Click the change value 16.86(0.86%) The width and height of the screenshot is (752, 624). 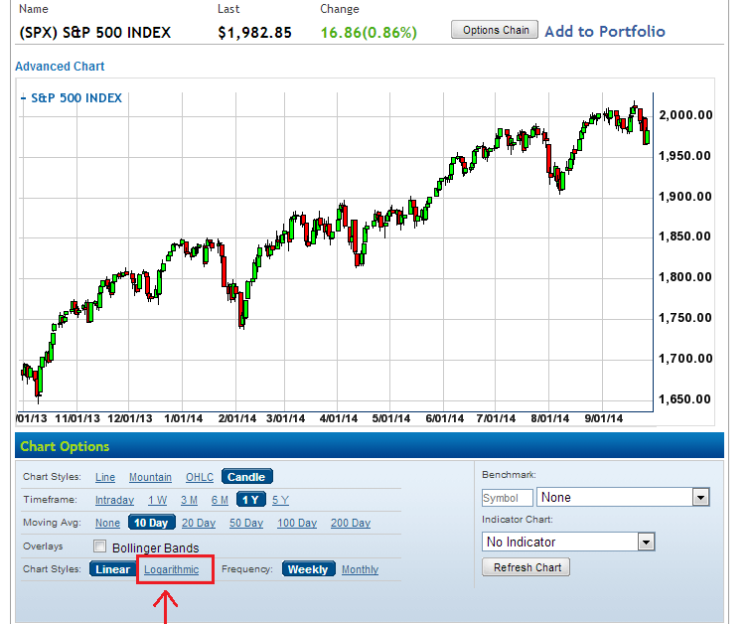(x=369, y=33)
